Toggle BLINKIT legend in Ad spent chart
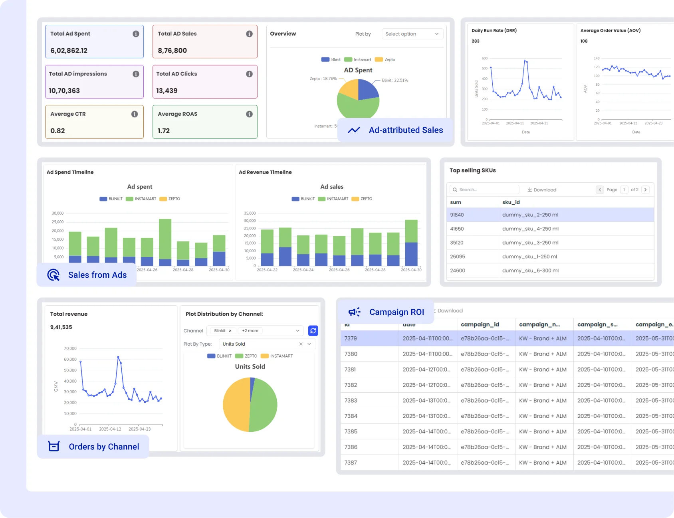Viewport: 674px width, 518px height. tap(111, 199)
